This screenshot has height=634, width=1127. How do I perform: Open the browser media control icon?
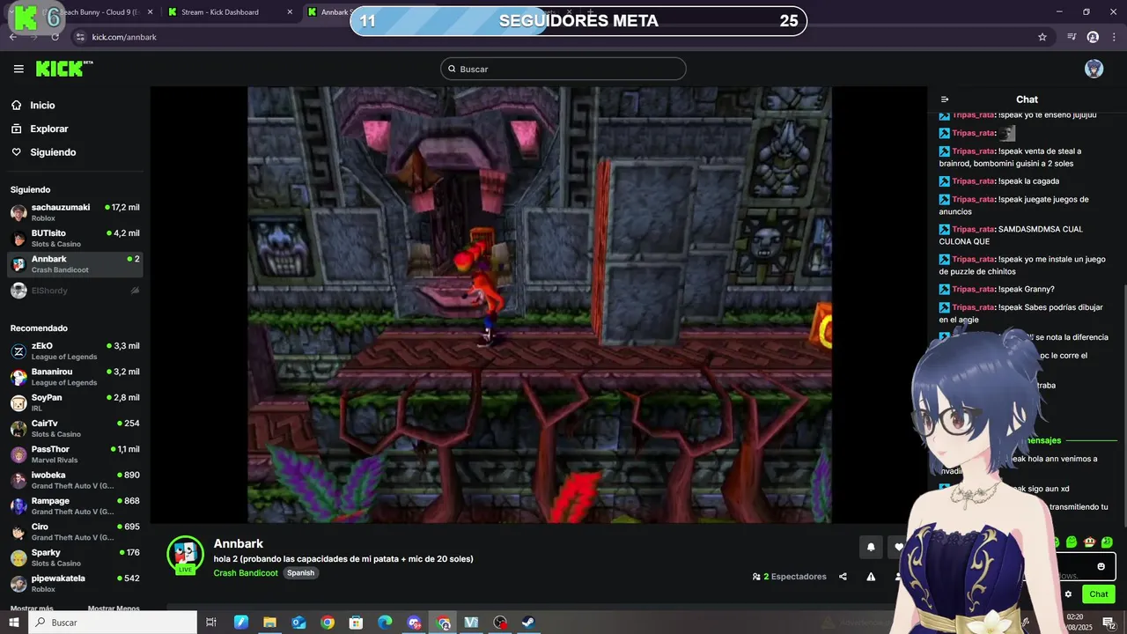coord(1072,37)
